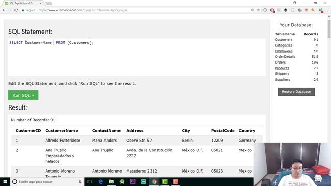
Task: Click the secure lock Seguro indicator
Action: coord(28,10)
